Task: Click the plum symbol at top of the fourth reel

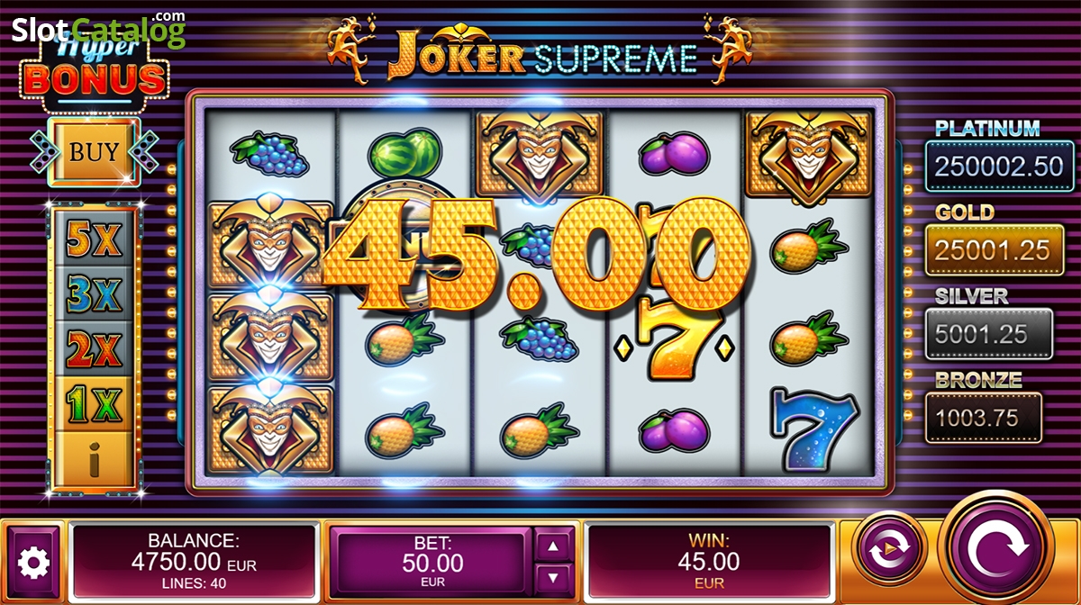Action: 675,153
